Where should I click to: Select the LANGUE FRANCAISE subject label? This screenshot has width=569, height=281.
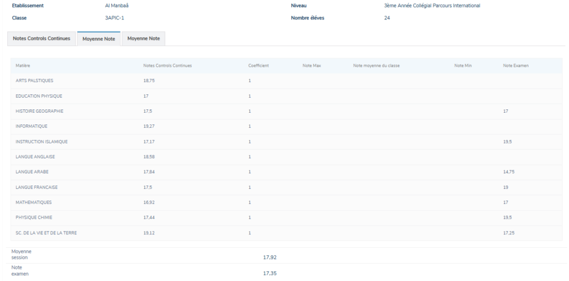click(37, 188)
